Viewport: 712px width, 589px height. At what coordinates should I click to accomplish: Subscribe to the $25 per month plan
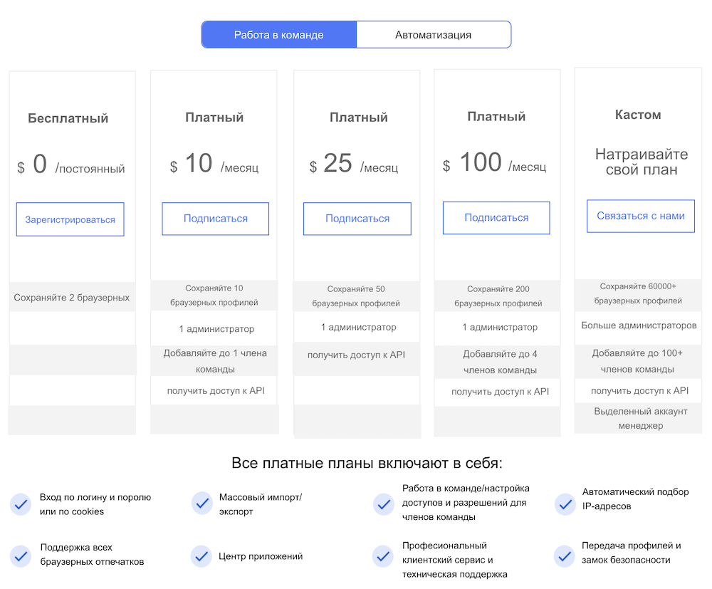pyautogui.click(x=357, y=219)
